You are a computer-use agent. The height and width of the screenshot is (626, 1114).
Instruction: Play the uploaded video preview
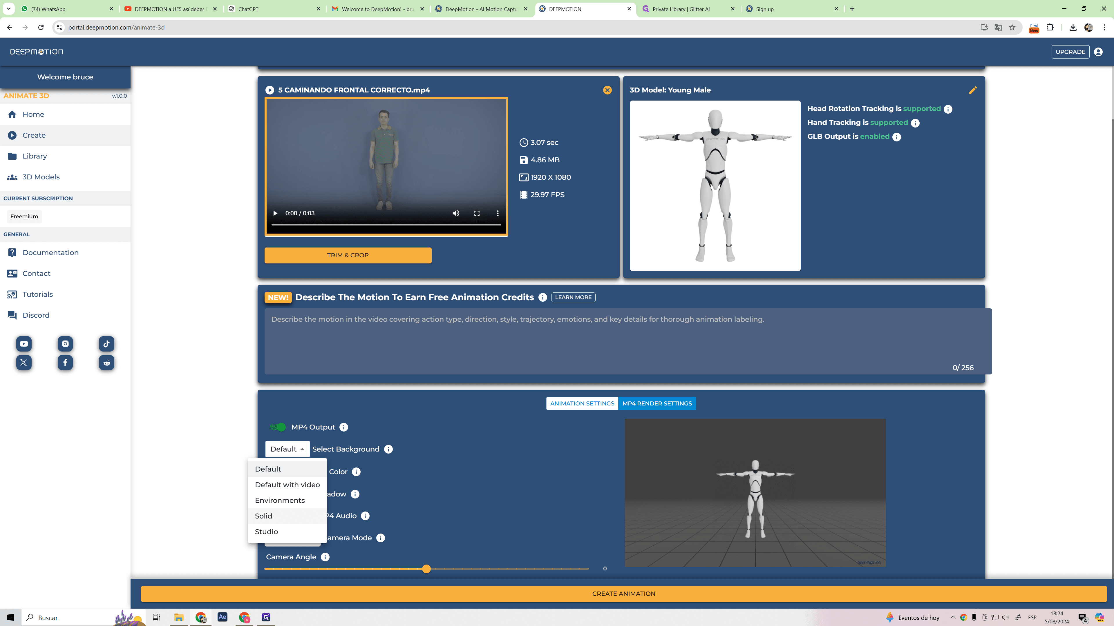[x=275, y=213]
